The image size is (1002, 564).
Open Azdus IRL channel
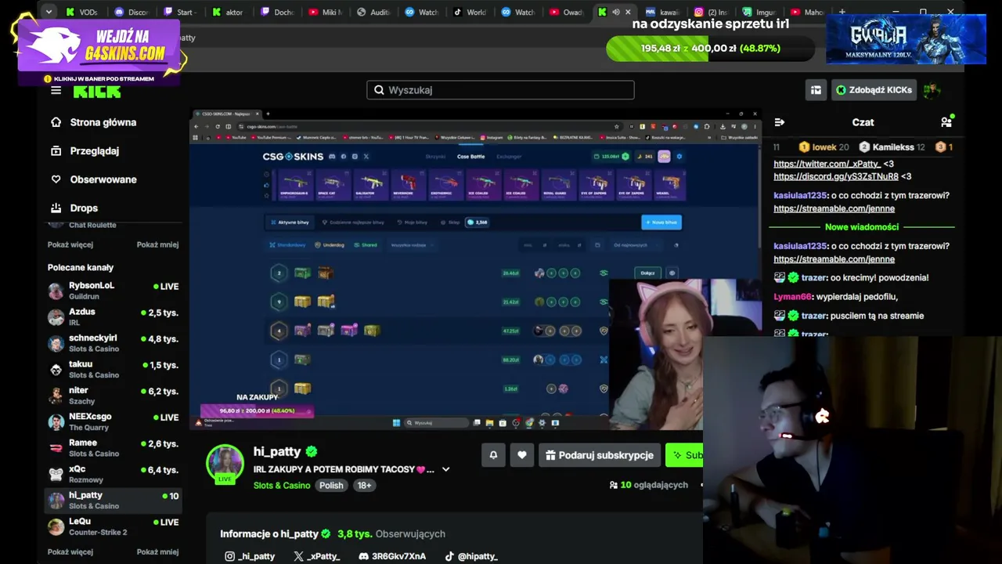pos(114,317)
